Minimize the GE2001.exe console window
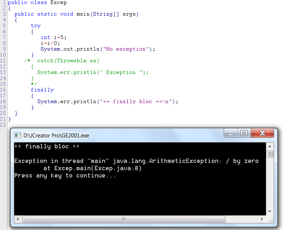285x230 pixels. (x=231, y=133)
